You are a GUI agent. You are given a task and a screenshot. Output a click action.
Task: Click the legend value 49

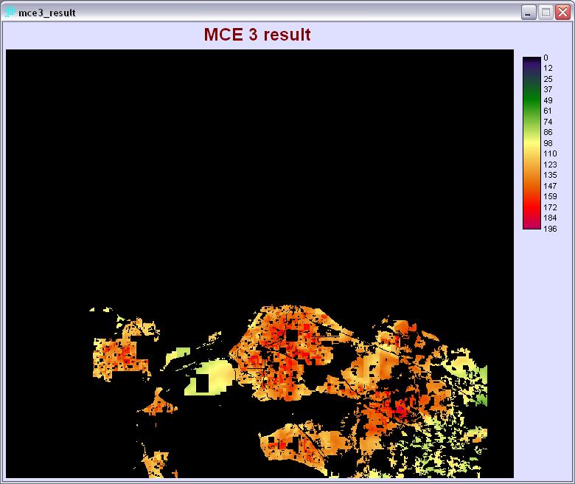pyautogui.click(x=548, y=100)
